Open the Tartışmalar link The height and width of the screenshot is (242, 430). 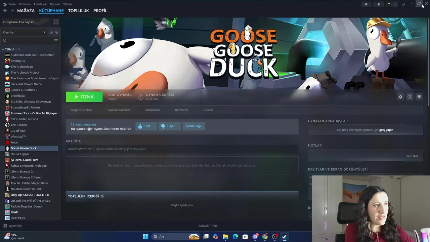pyautogui.click(x=152, y=110)
